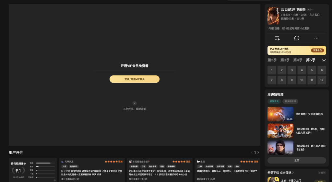The width and height of the screenshot is (332, 182).
Task: Switch to the 第2季 tab
Action: coord(272,60)
